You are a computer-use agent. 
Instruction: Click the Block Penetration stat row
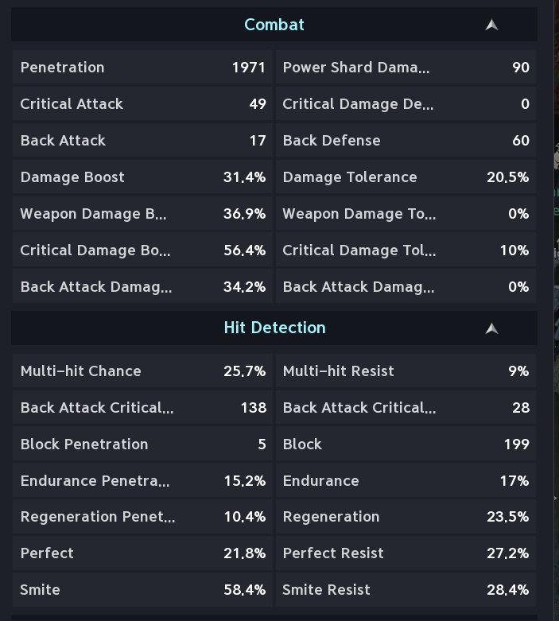(x=142, y=444)
